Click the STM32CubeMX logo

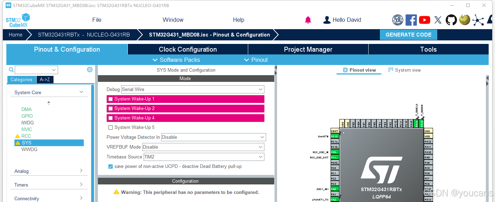point(18,20)
